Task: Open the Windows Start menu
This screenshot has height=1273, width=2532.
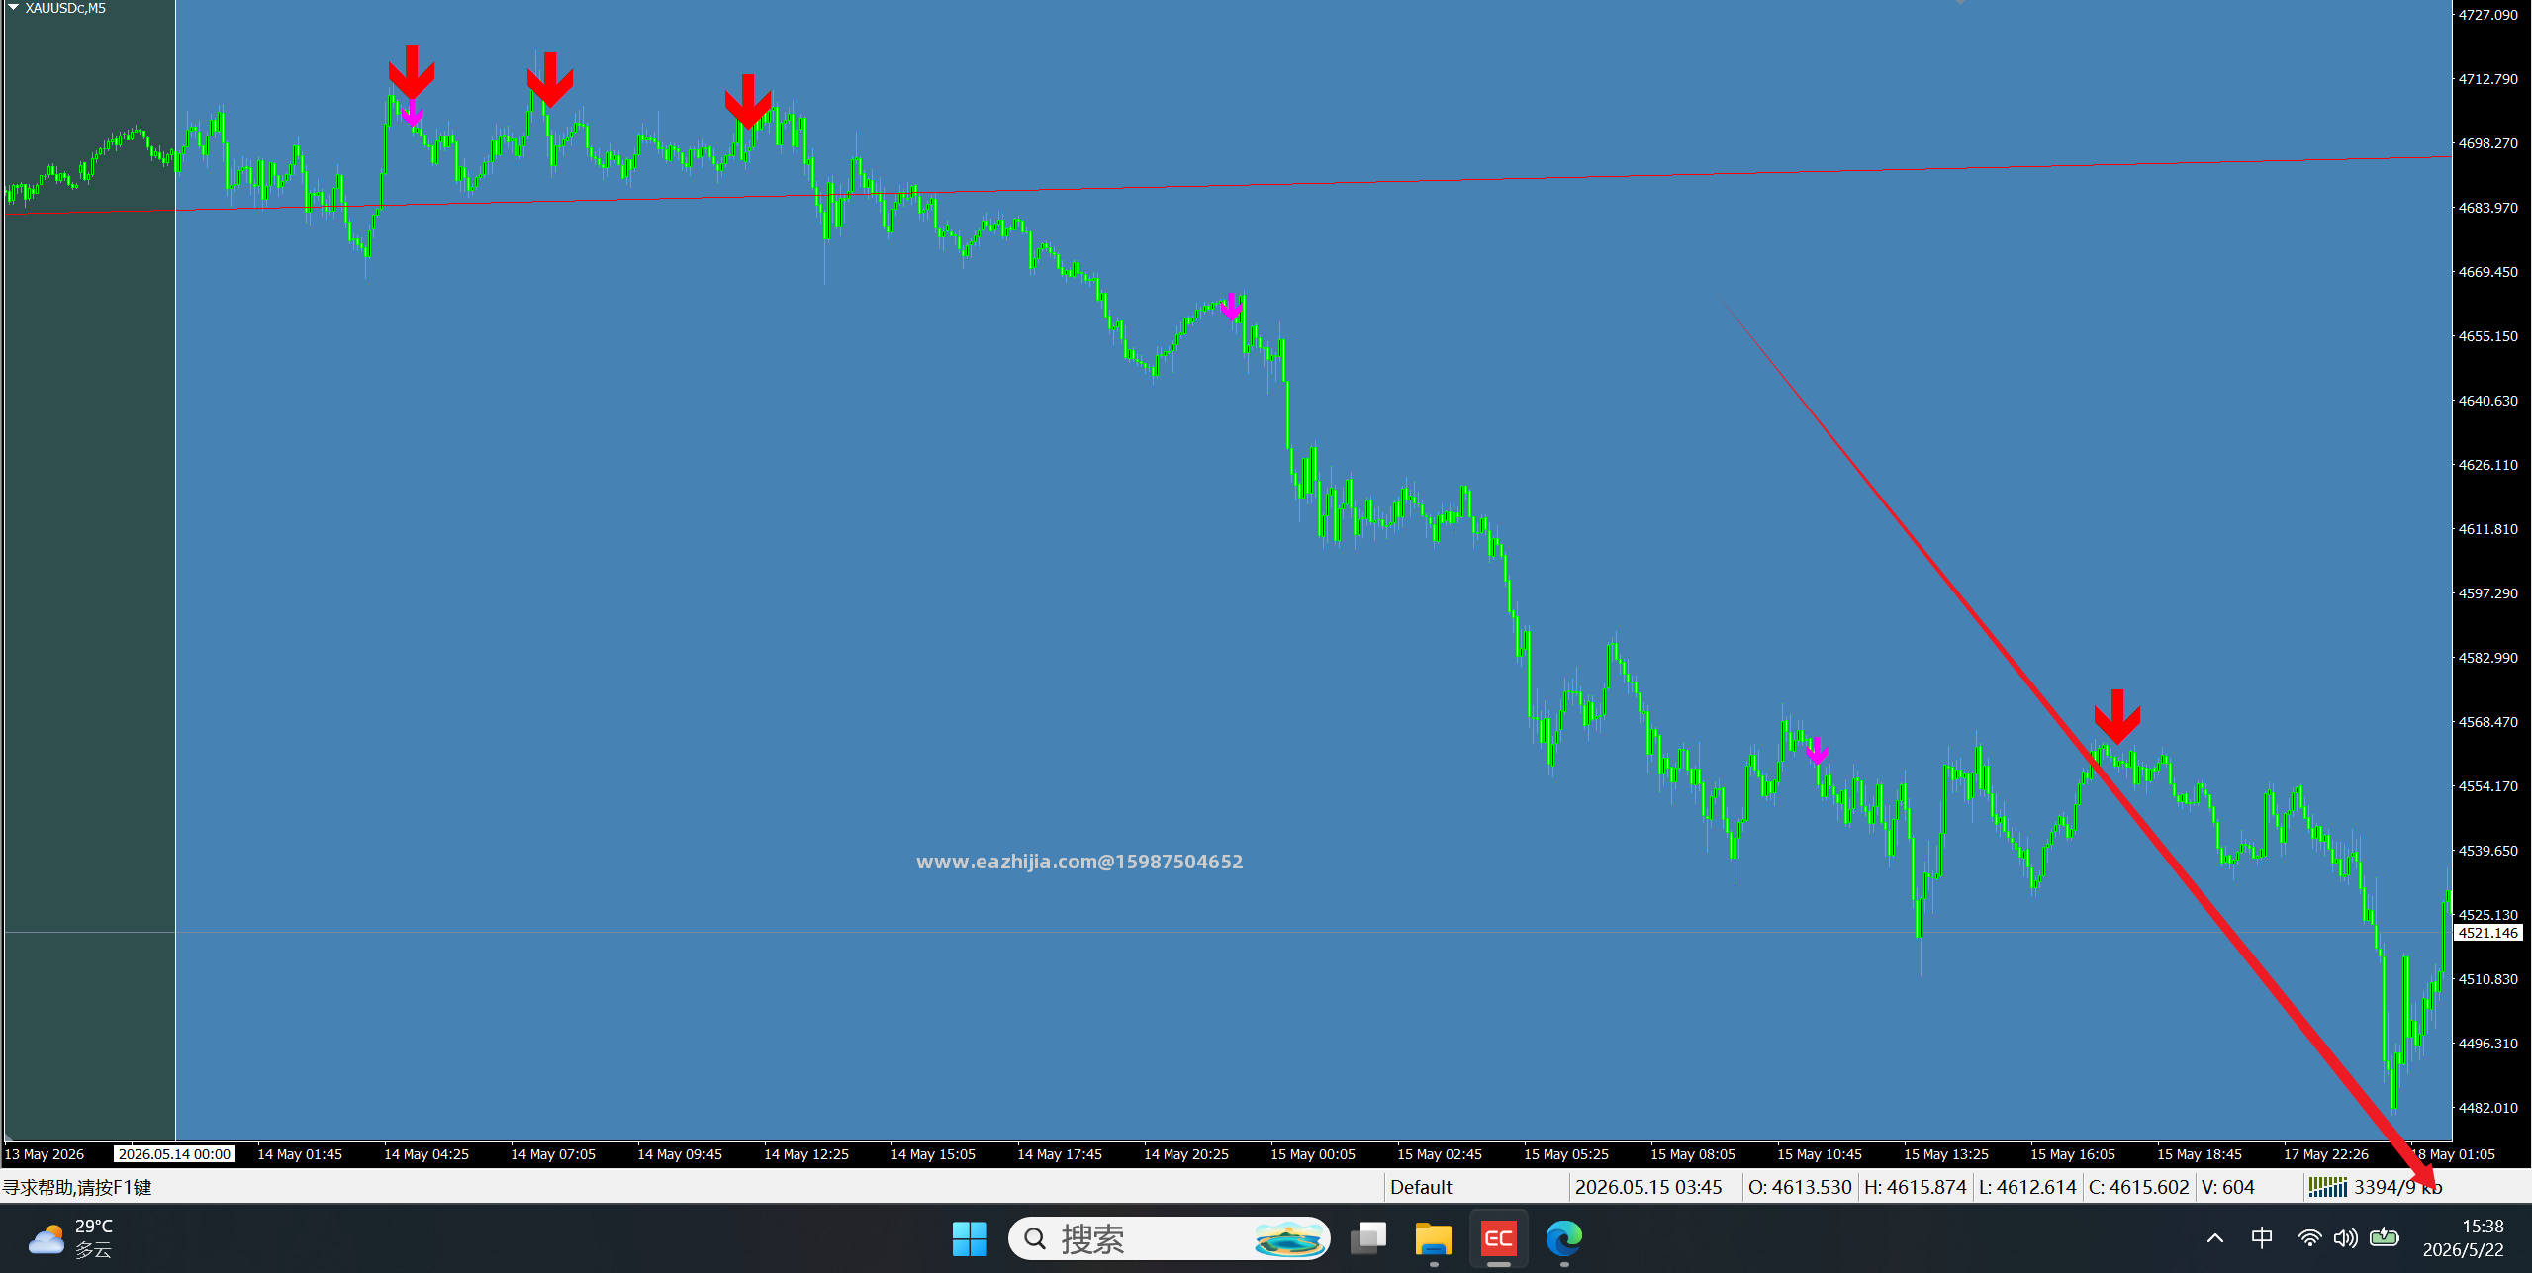Action: (970, 1238)
